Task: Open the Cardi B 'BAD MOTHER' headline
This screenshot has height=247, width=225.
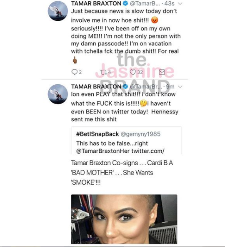Action: point(122,173)
